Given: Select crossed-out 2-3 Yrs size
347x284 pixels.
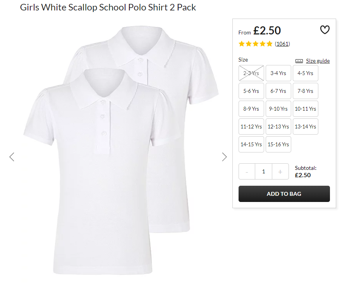Looking at the screenshot, I should coord(251,73).
